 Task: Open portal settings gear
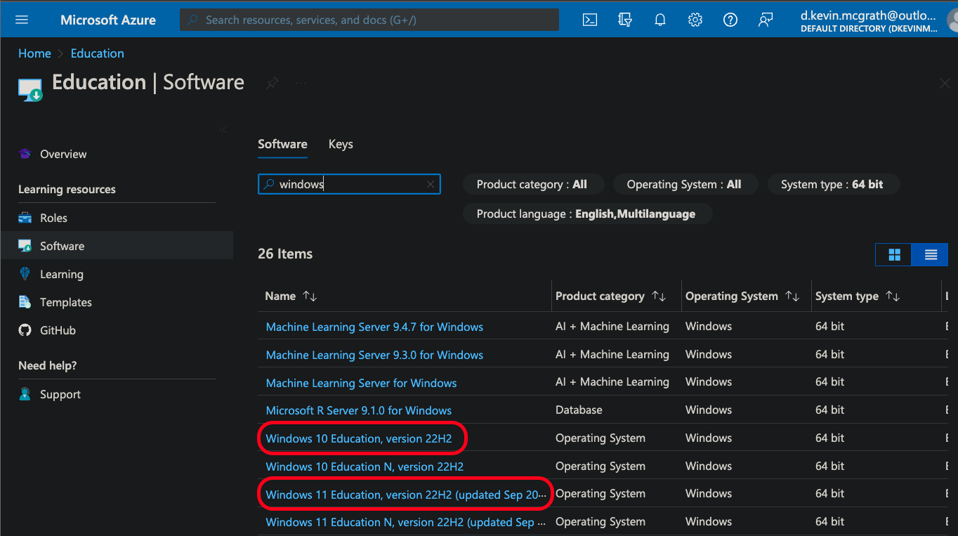click(x=695, y=20)
